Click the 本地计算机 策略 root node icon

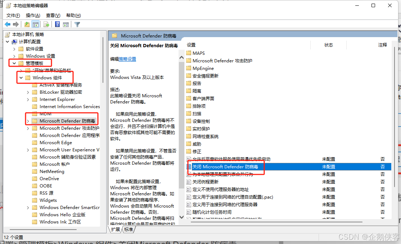point(8,34)
